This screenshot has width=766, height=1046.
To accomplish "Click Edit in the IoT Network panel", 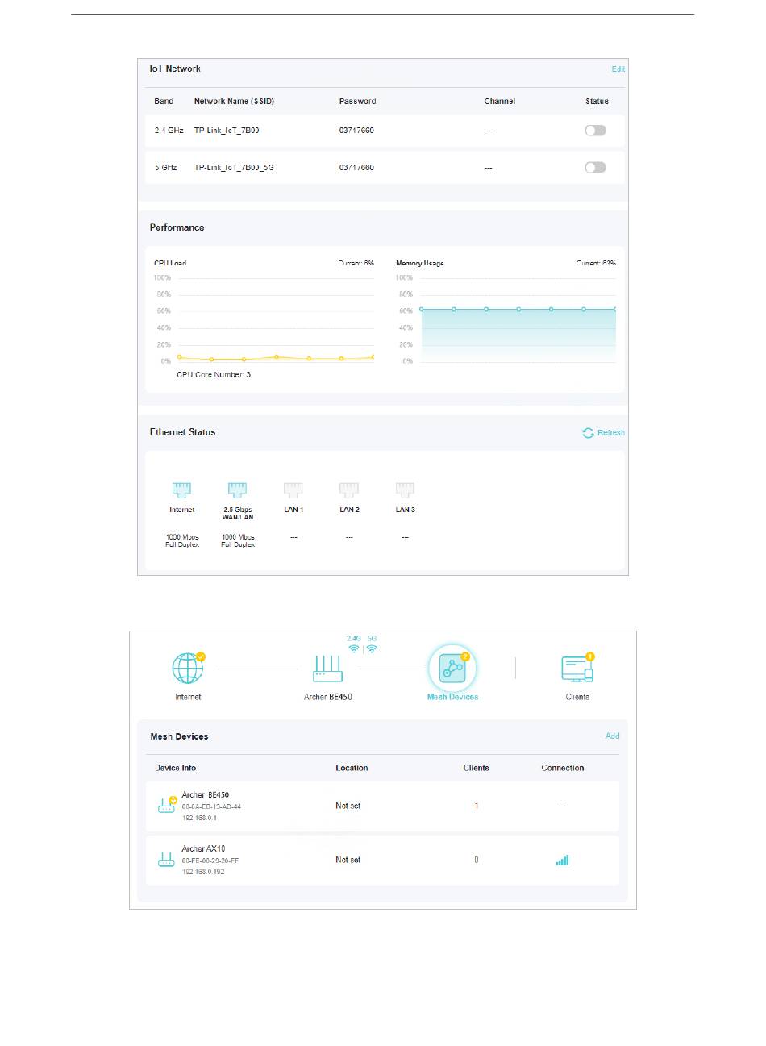I will click(618, 69).
